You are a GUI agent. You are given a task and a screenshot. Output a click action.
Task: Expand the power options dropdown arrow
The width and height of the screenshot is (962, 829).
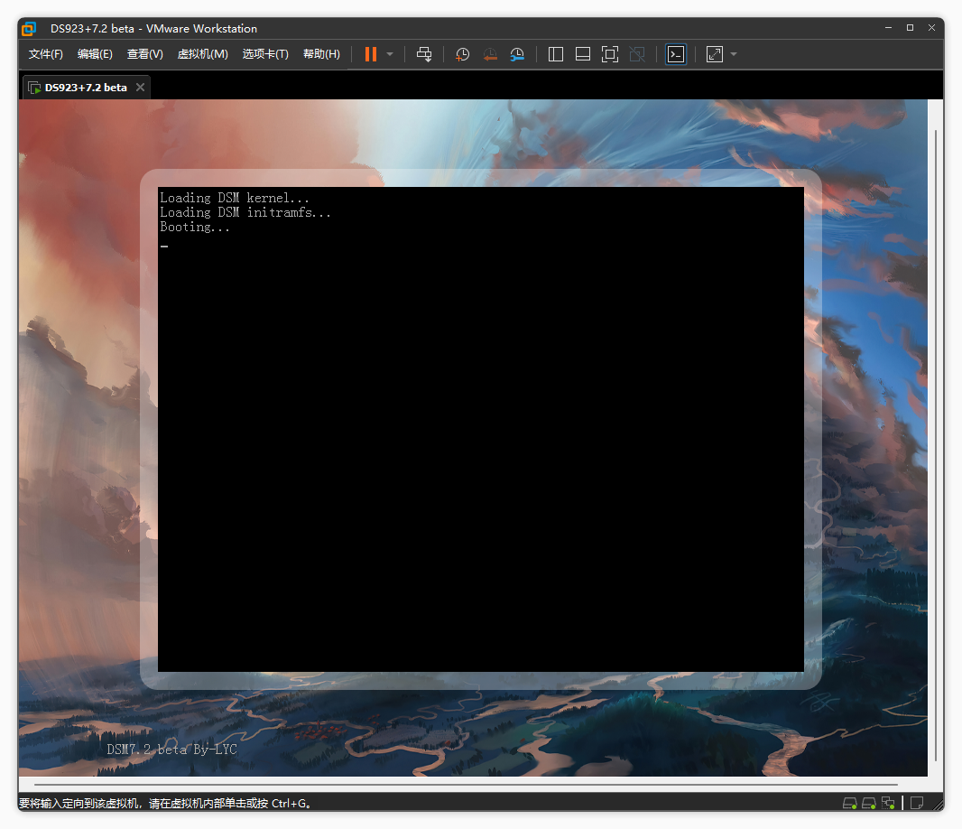coord(390,54)
